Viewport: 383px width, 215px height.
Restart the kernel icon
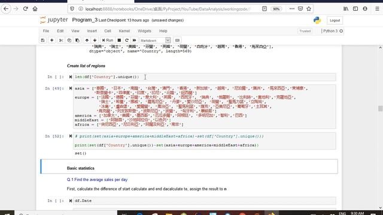coord(127,40)
